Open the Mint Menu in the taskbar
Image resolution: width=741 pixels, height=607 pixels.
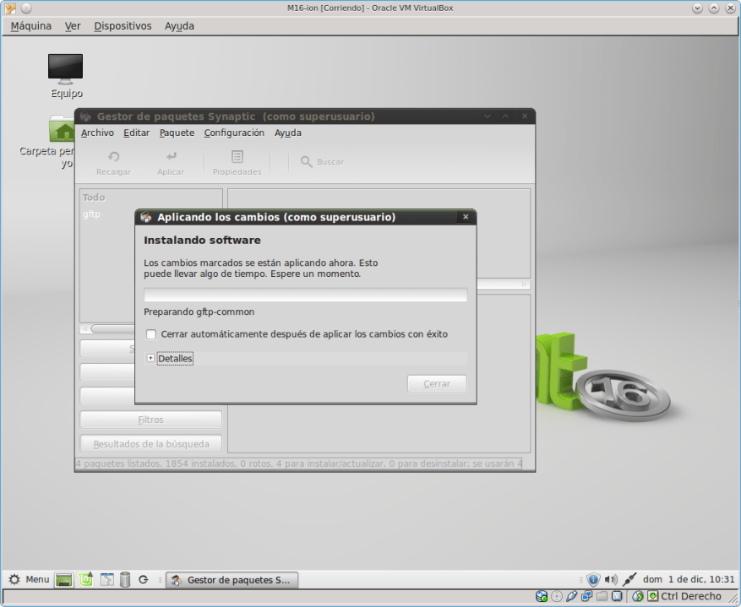pyautogui.click(x=28, y=579)
